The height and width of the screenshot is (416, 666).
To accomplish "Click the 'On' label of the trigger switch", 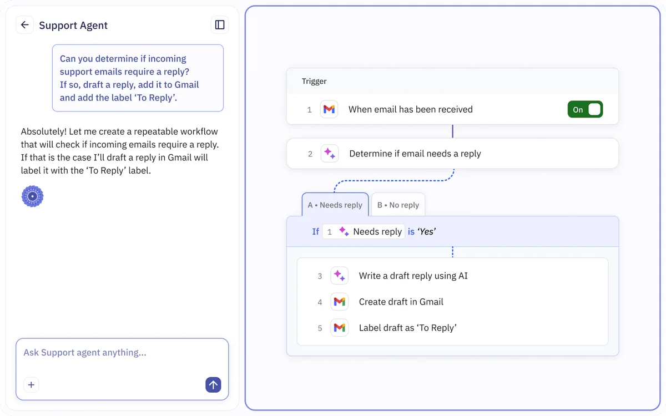I will 577,109.
